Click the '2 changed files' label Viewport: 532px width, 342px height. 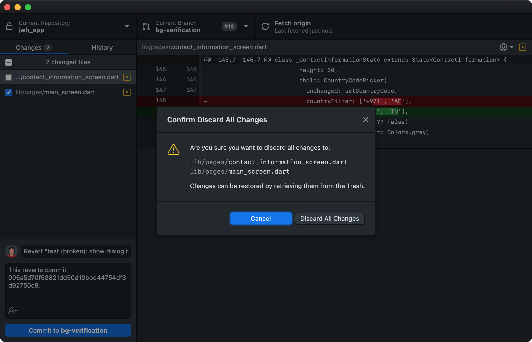click(68, 62)
